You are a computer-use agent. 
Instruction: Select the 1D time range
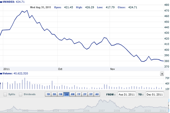click(x=48, y=94)
